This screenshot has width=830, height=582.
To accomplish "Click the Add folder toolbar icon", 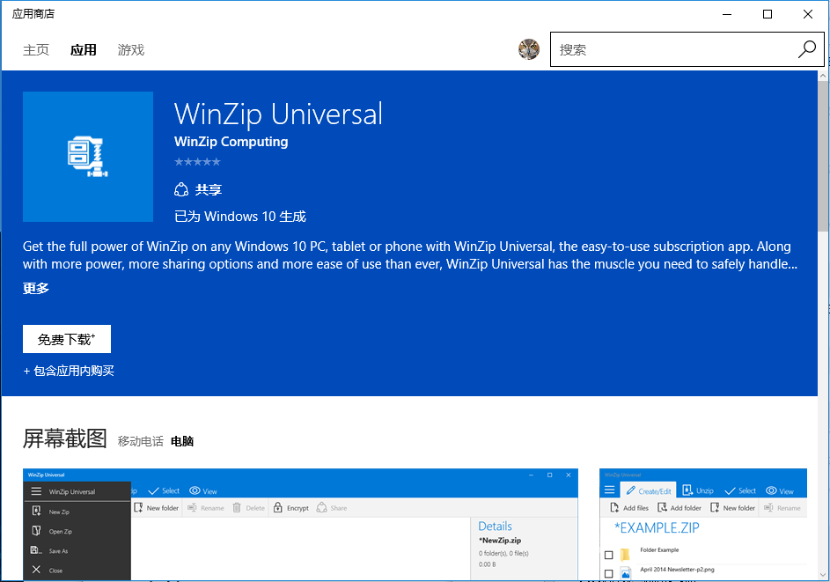I will (x=662, y=508).
